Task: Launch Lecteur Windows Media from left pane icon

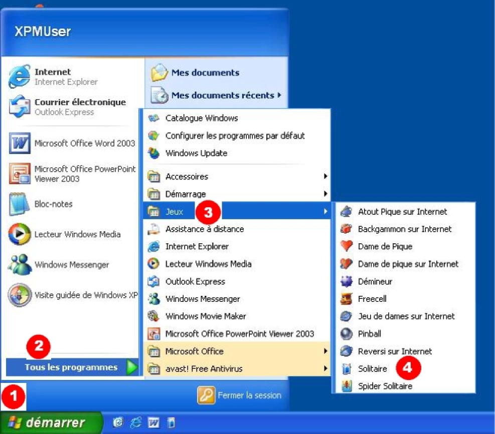Action: coord(20,234)
